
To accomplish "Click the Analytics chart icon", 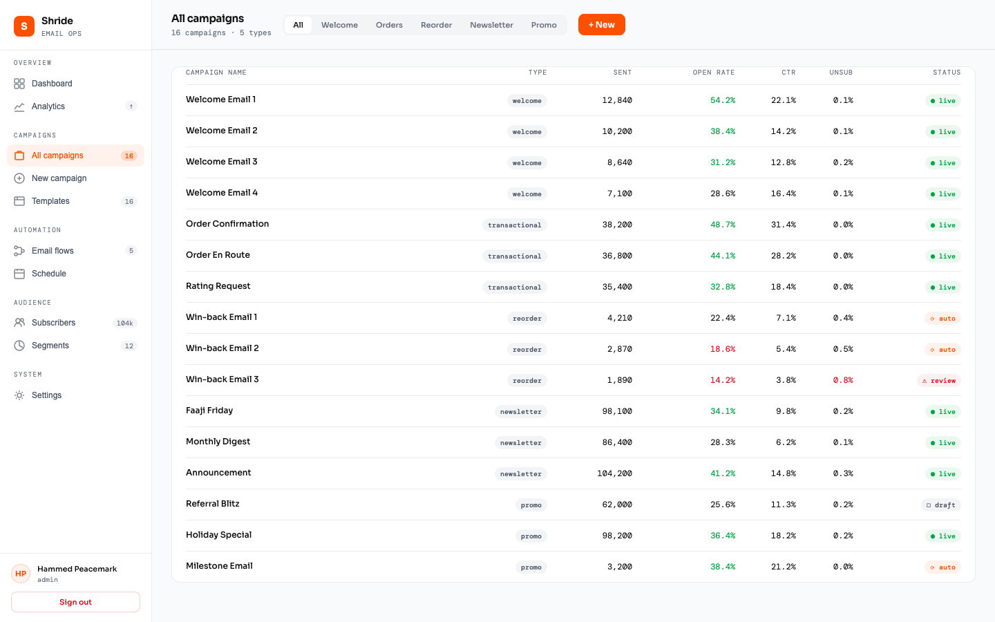I will click(19, 106).
